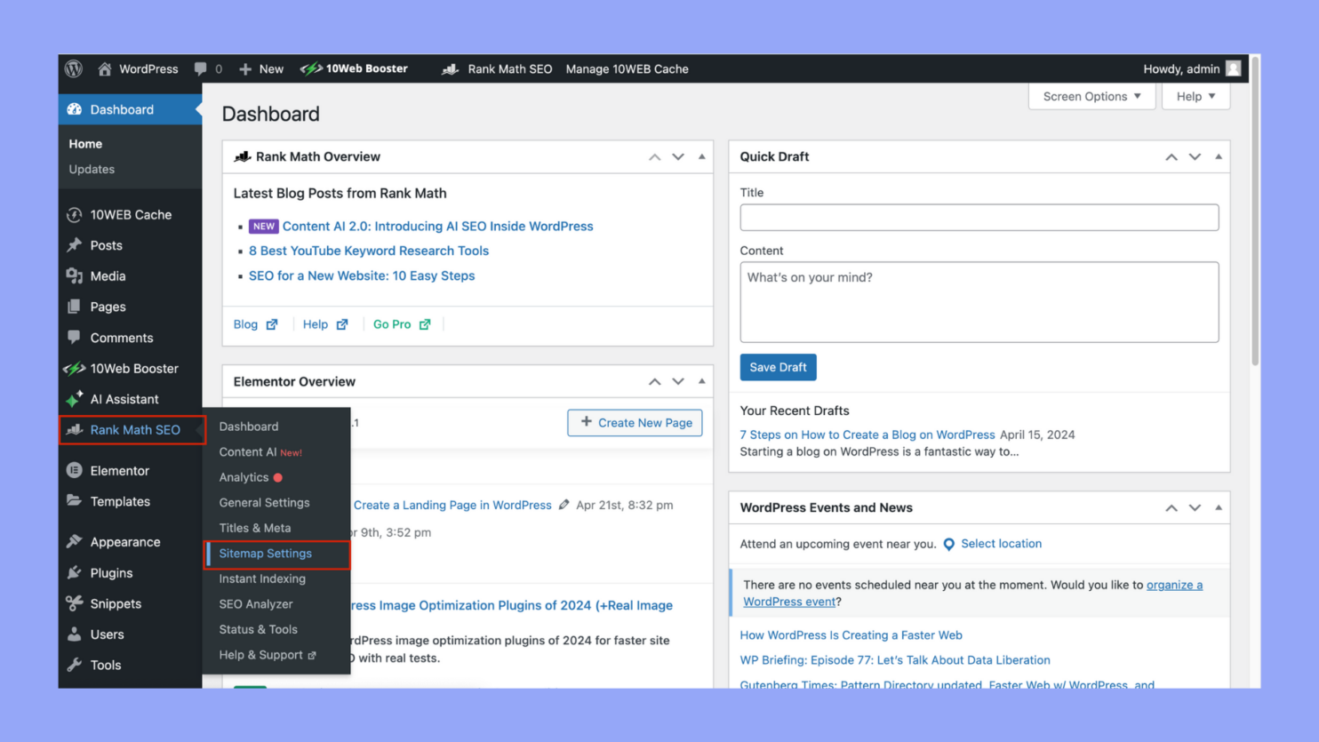
Task: Open the Screen Options dropdown
Action: [1091, 96]
